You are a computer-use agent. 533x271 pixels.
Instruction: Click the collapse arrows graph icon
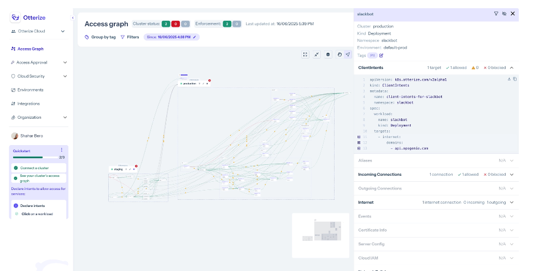point(317,54)
